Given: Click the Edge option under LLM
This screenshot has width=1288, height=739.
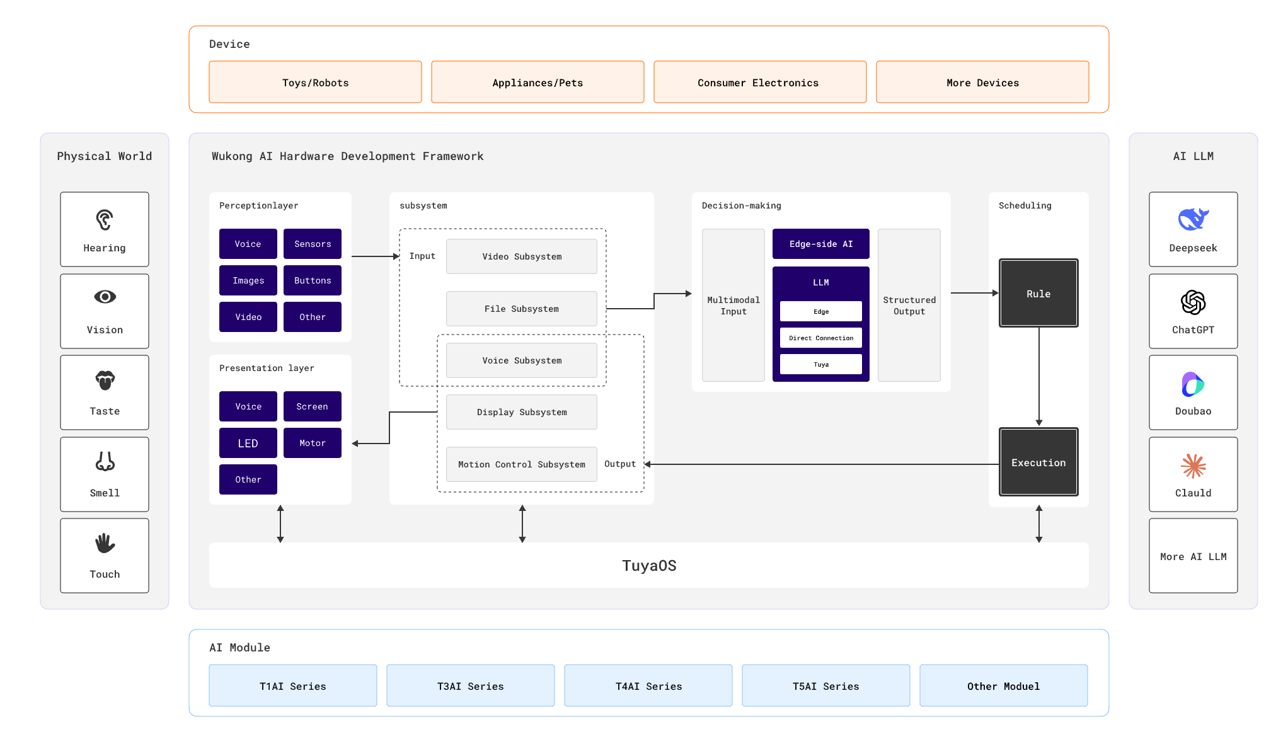Looking at the screenshot, I should (821, 311).
